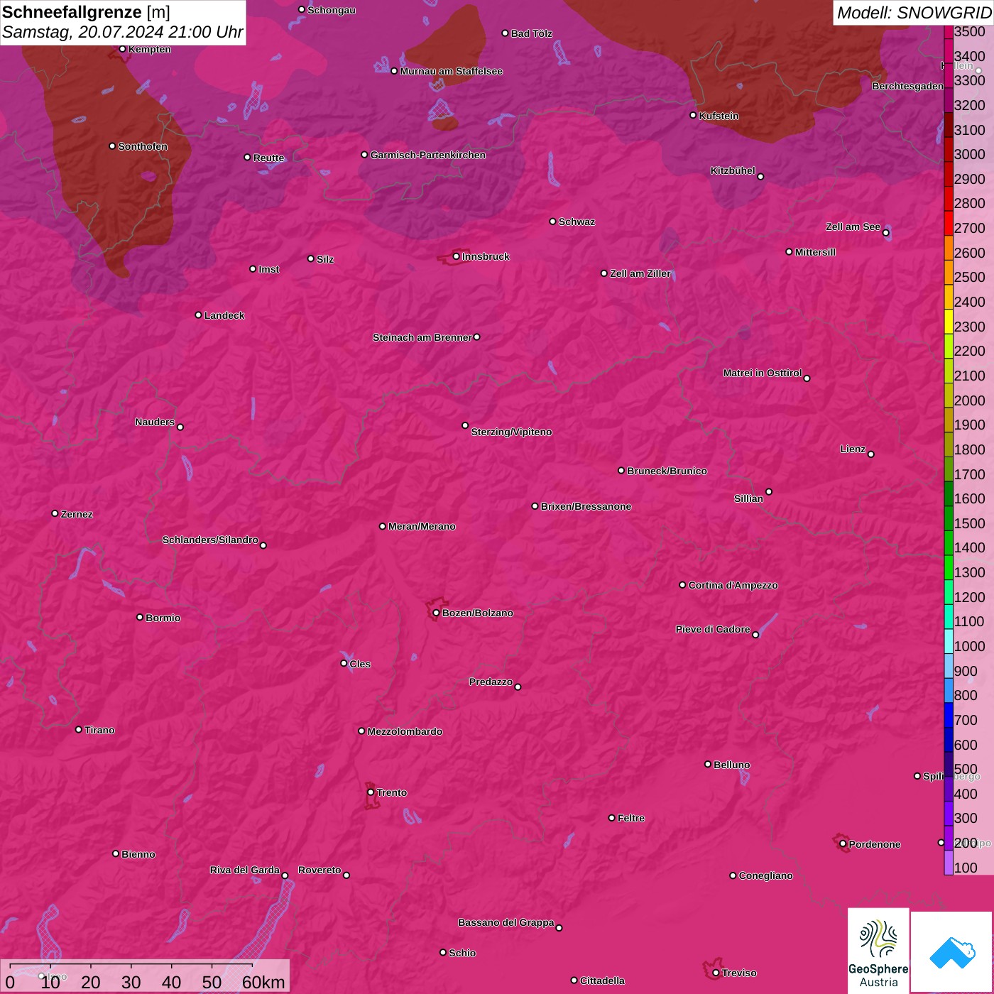The width and height of the screenshot is (994, 994).
Task: Click the '3500' legend value
Action: tap(970, 31)
